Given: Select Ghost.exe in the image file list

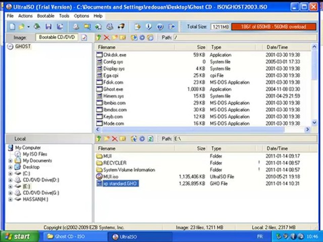Looking at the screenshot, I should [x=113, y=89].
